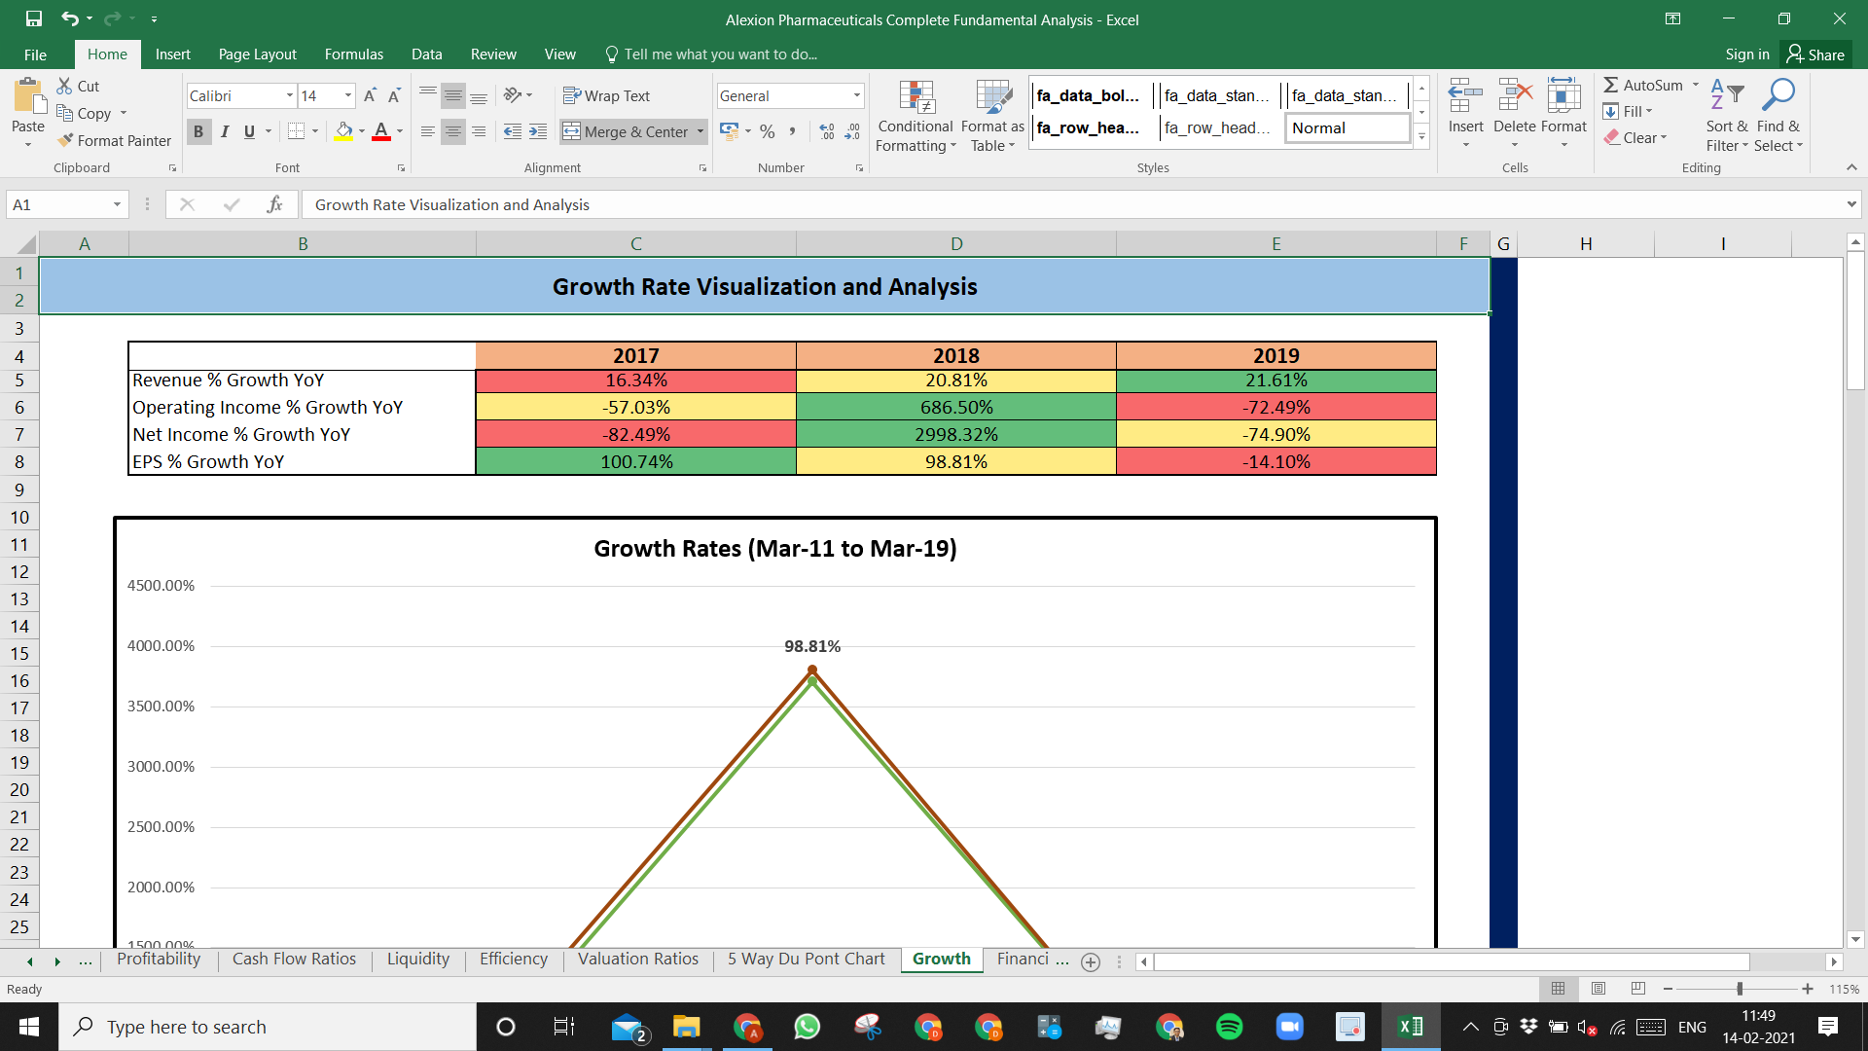Toggle Merge & Center

tap(626, 131)
